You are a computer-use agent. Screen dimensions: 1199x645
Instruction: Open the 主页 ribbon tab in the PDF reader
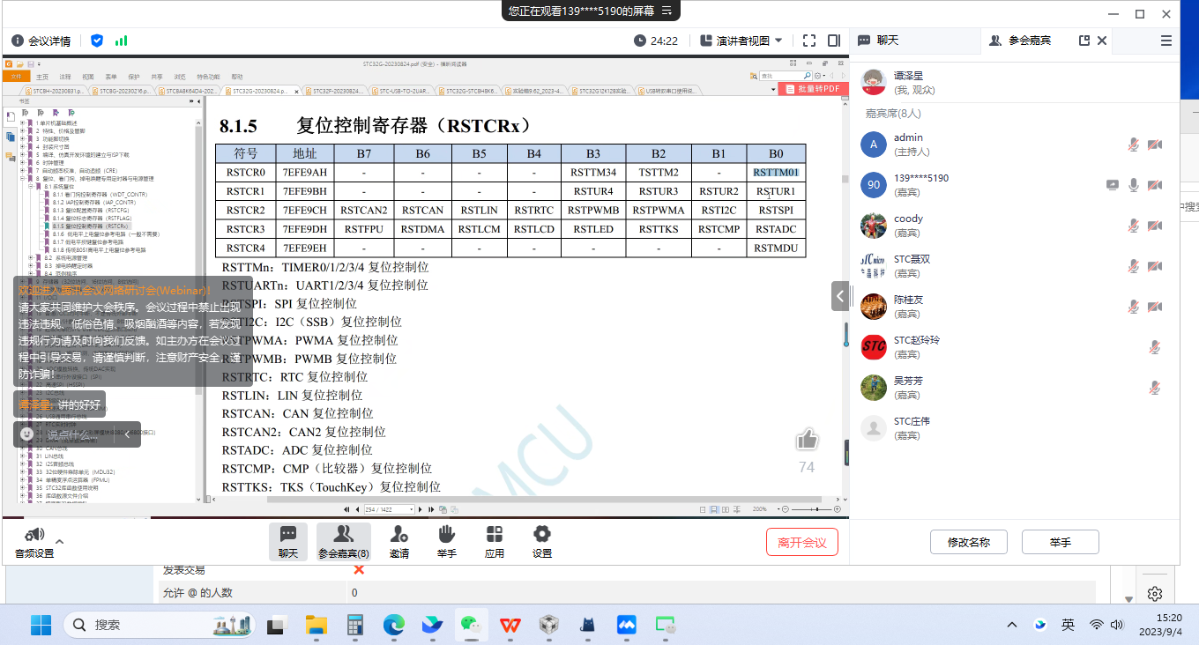pos(42,77)
